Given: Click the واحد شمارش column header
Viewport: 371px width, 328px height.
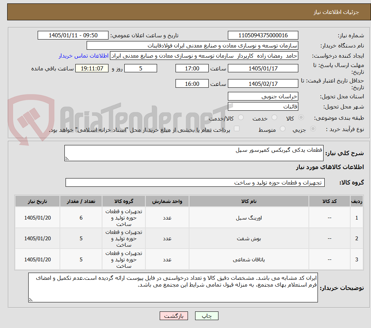Looking at the screenshot, I should coord(167,201).
